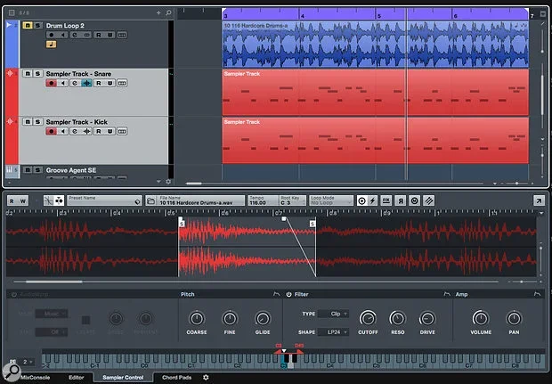Open the filter TYPE Clip dropdown
Screen dimensions: 552x384
[334, 315]
